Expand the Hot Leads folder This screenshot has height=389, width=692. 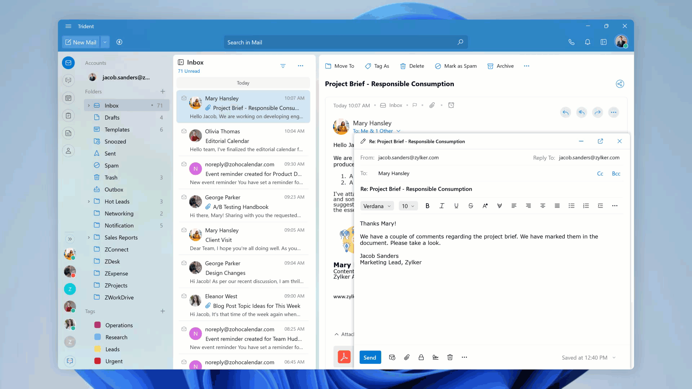(x=89, y=202)
